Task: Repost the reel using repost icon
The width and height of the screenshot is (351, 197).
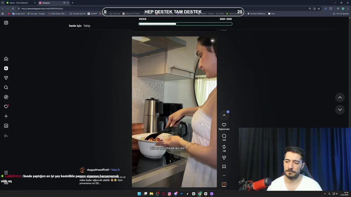Action: (x=224, y=147)
